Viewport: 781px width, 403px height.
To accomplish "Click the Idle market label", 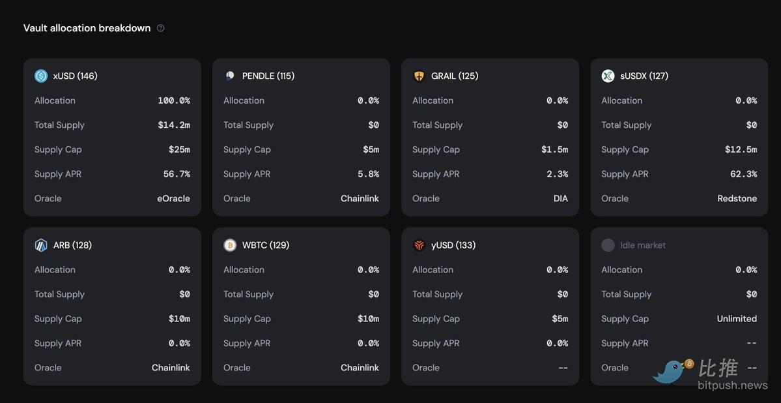I will click(x=642, y=245).
